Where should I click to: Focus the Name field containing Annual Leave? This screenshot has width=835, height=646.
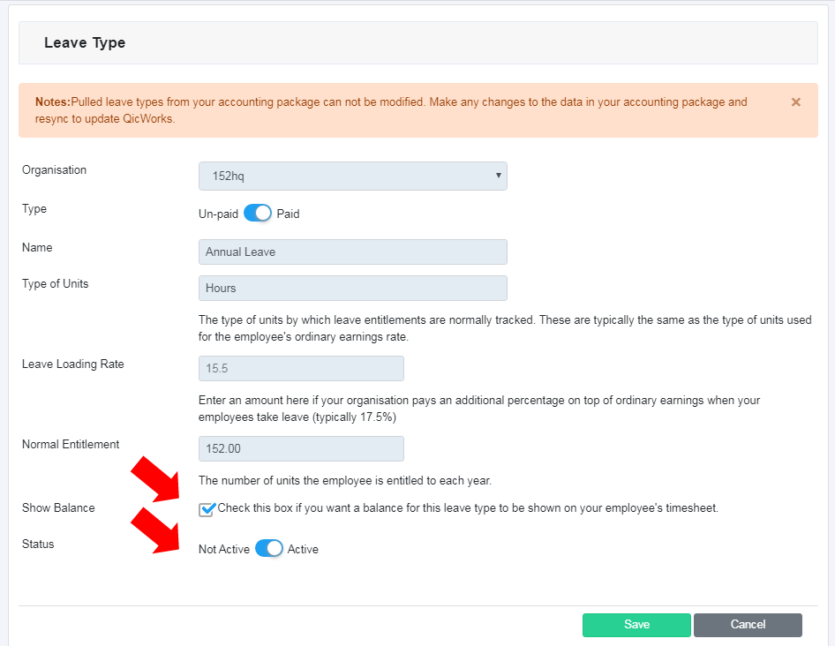(352, 252)
